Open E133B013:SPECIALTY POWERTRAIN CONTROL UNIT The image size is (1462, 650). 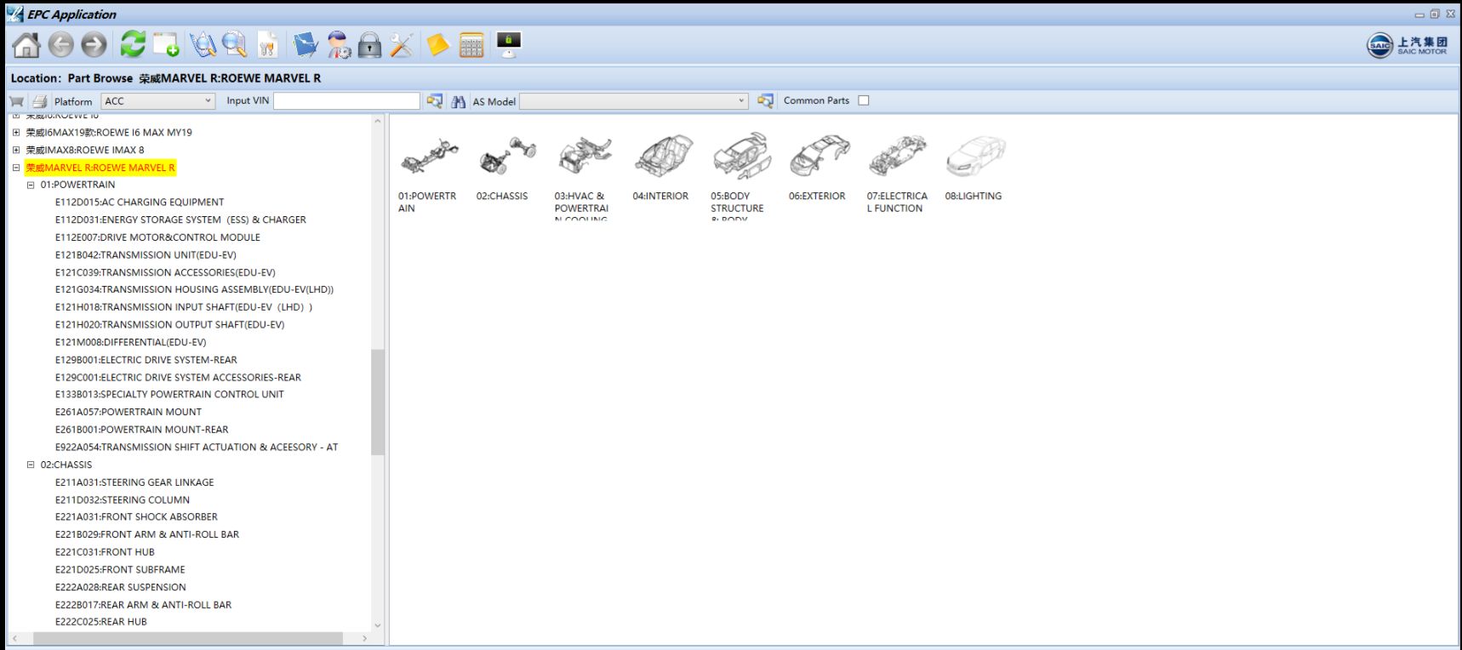point(169,395)
